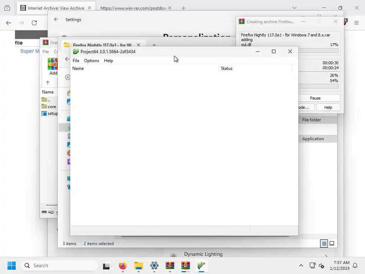Sort by Name column in Project64
Screen dimensions: 365x274
click(x=145, y=68)
